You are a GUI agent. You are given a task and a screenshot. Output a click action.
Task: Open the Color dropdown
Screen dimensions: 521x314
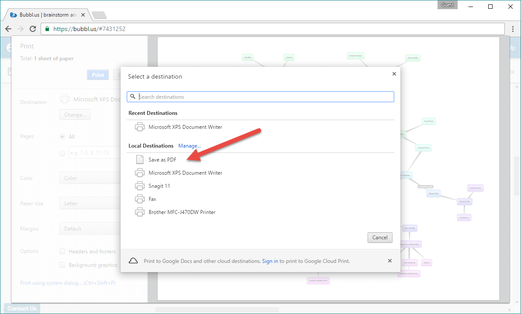point(90,178)
